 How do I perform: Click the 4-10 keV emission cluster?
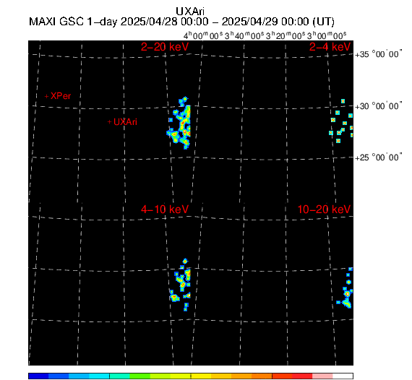(180, 285)
